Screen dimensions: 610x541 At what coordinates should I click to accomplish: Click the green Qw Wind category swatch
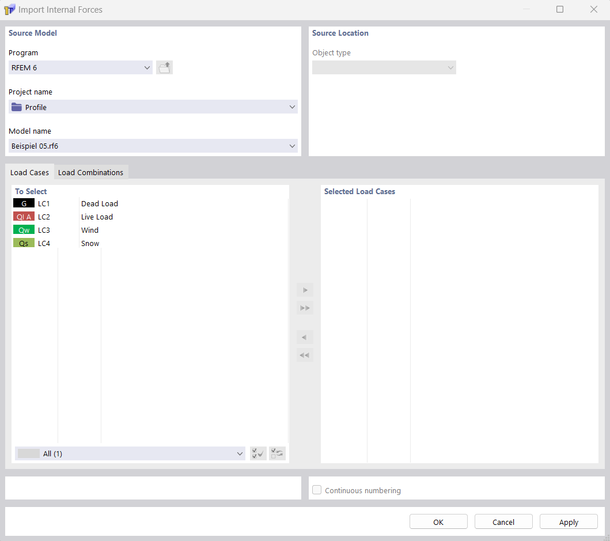point(24,229)
